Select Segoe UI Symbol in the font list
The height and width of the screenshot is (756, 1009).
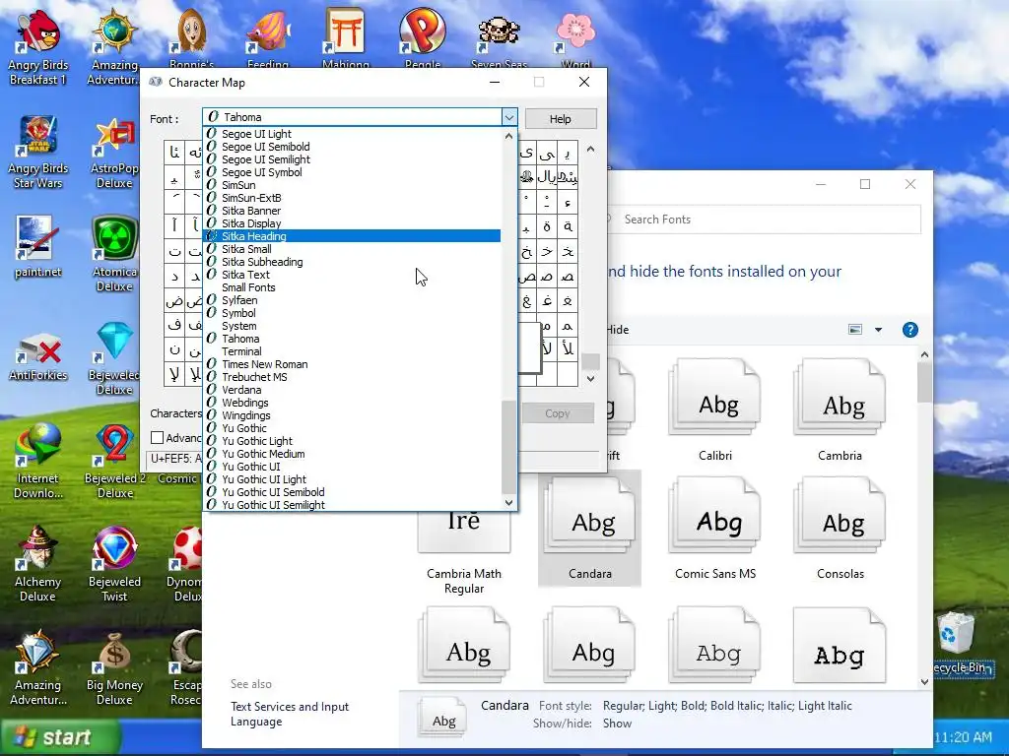(x=352, y=172)
